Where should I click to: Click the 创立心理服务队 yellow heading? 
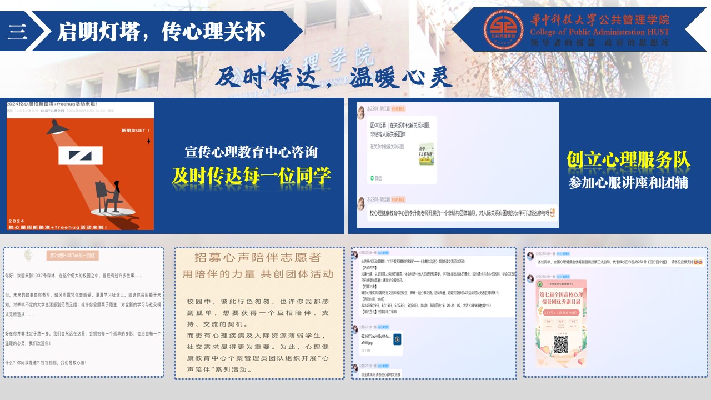point(628,160)
